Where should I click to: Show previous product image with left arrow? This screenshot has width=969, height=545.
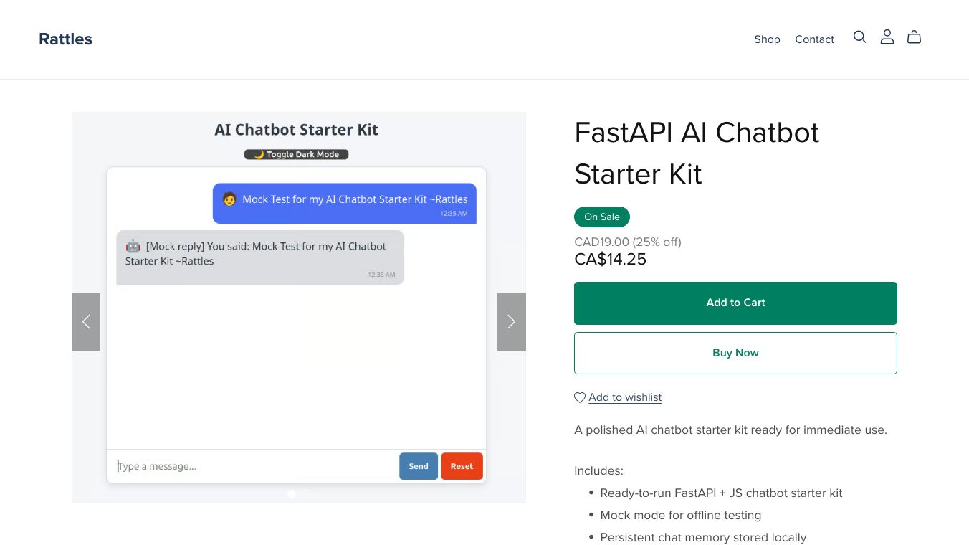86,322
